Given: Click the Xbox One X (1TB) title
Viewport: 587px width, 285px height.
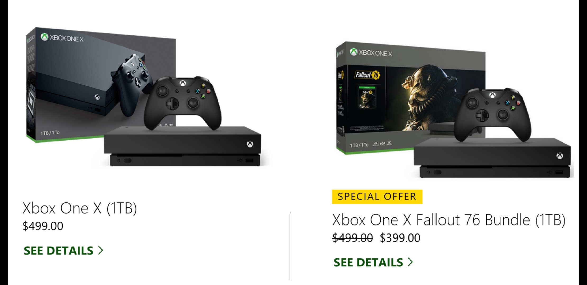Looking at the screenshot, I should pos(80,208).
